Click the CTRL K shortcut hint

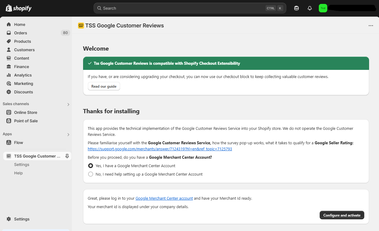click(274, 8)
